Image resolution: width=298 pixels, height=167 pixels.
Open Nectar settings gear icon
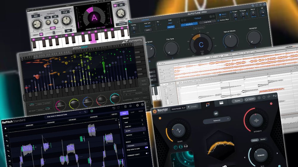(259, 98)
